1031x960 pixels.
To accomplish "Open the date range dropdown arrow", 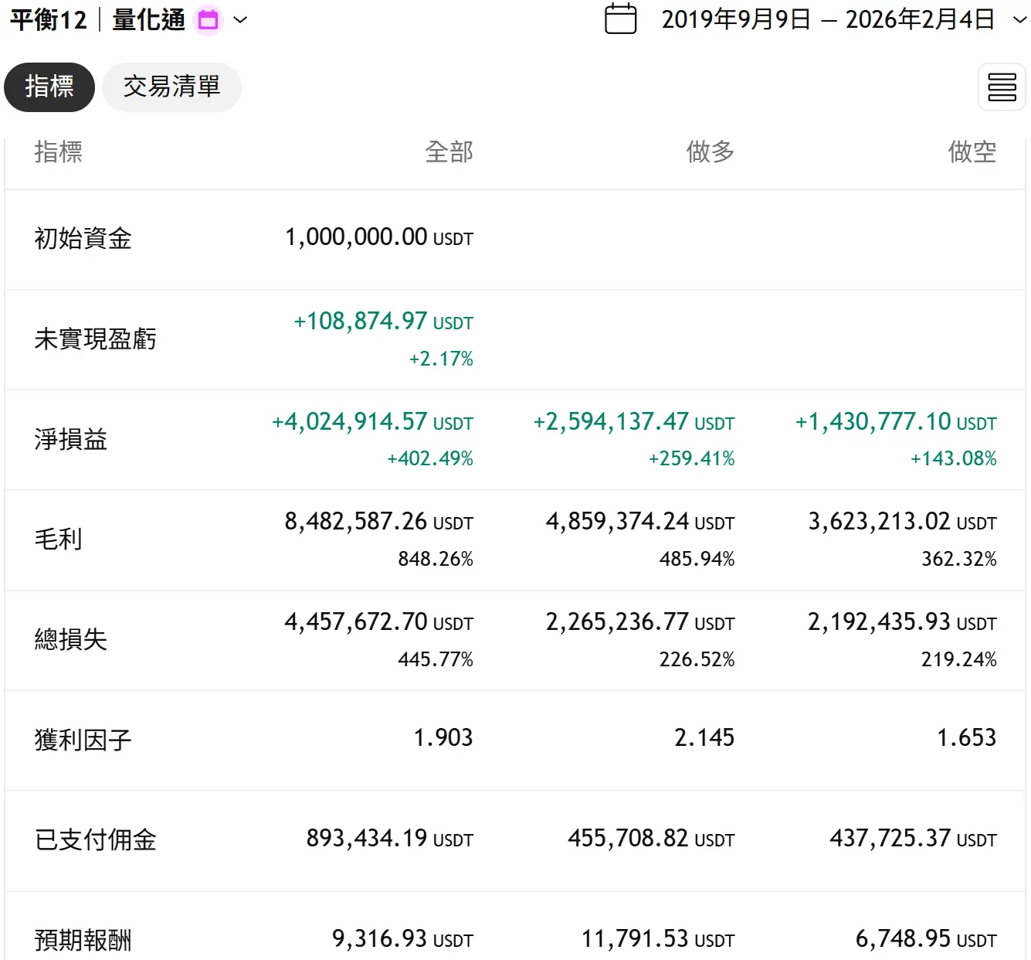I will tap(1019, 20).
